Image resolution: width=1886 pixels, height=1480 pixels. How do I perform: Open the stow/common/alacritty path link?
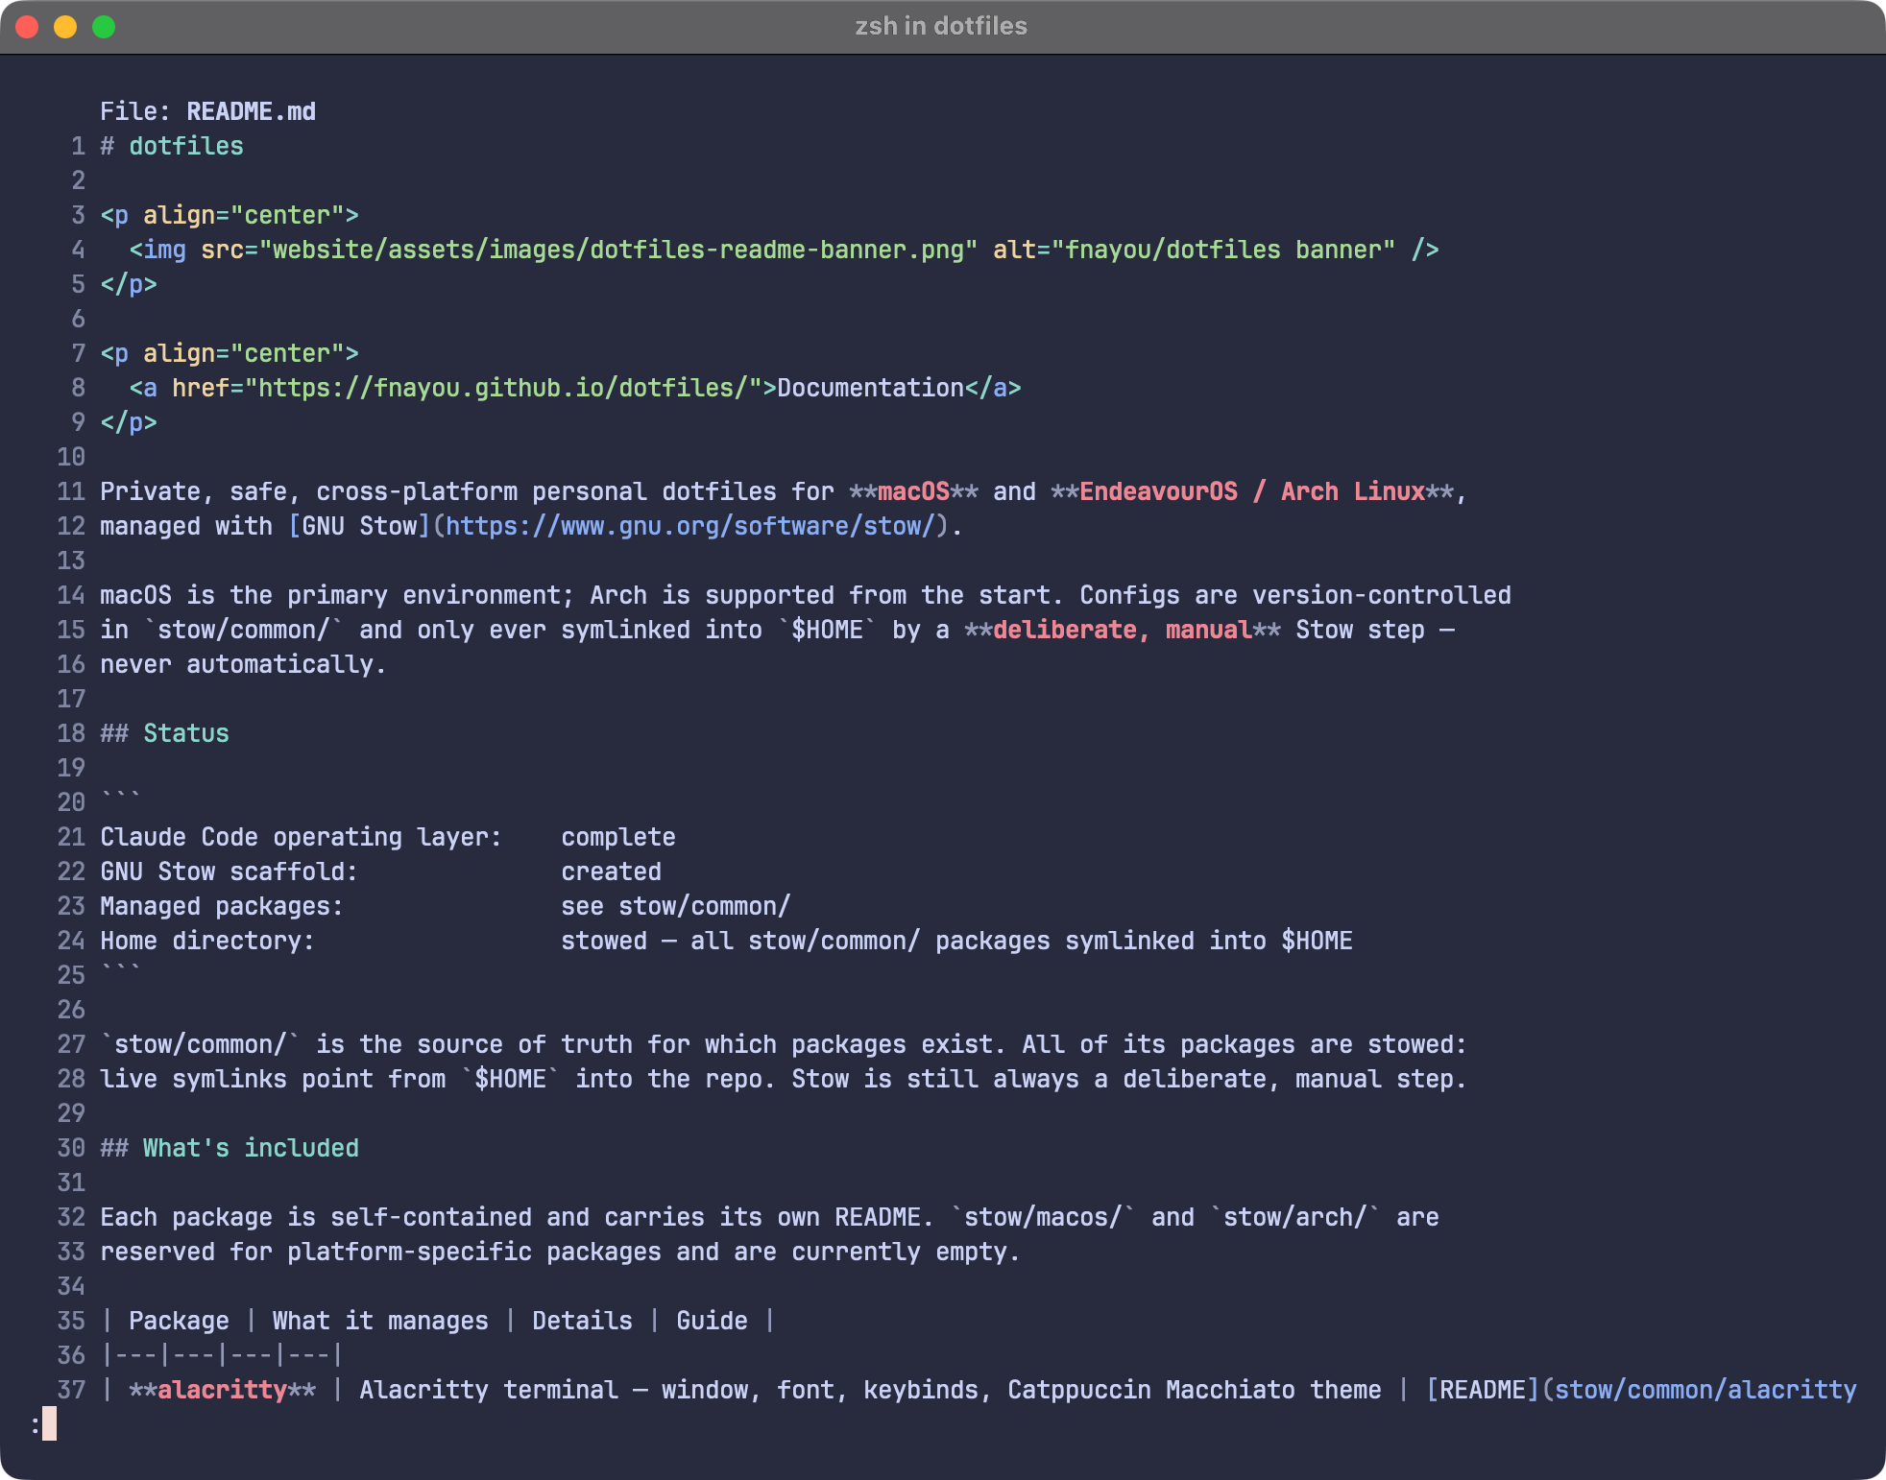(1705, 1390)
